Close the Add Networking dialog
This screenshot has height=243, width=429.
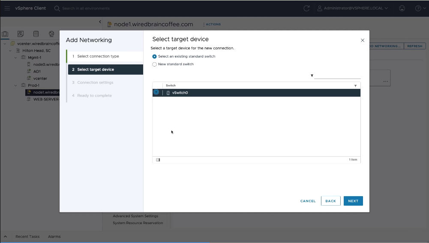[x=363, y=40]
